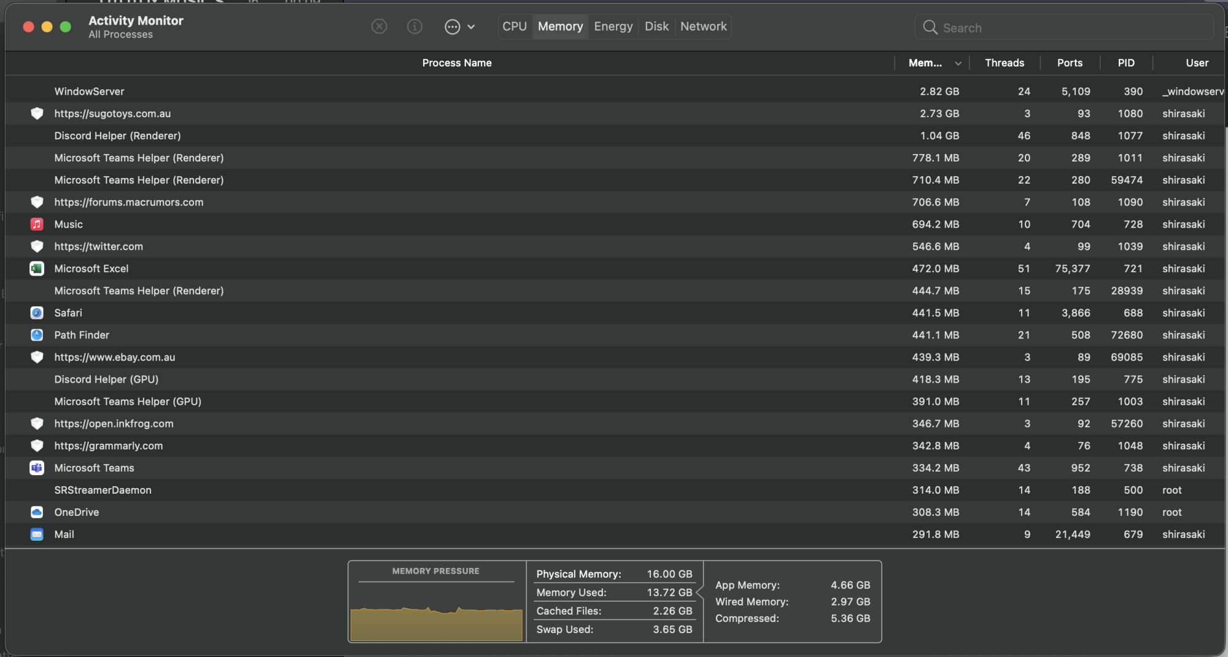This screenshot has height=657, width=1228.
Task: Select the Memory tab
Action: point(561,26)
